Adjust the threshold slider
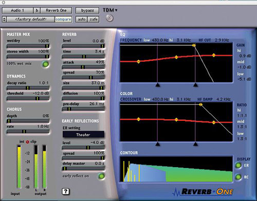The height and width of the screenshot is (201, 257). (28, 99)
